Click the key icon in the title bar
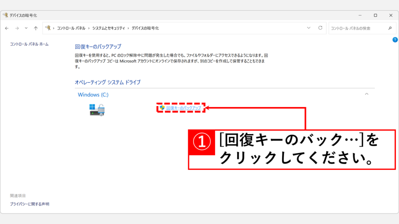The height and width of the screenshot is (224, 399). point(5,15)
